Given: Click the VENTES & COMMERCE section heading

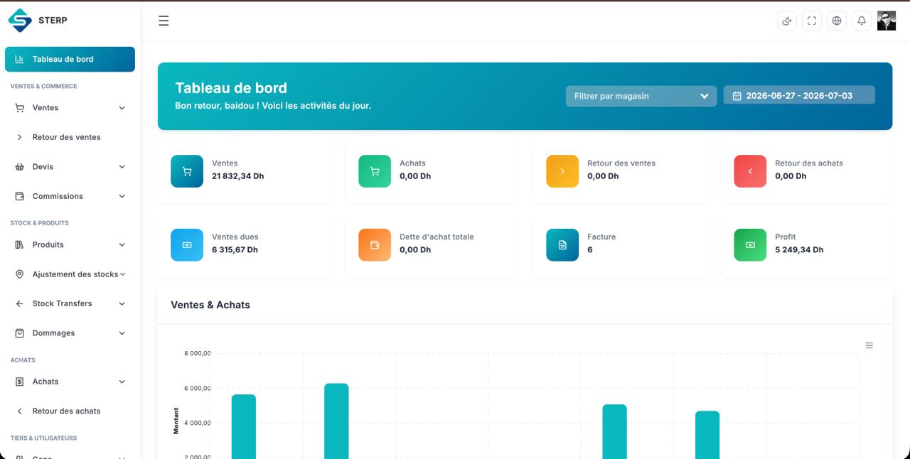Looking at the screenshot, I should [43, 87].
